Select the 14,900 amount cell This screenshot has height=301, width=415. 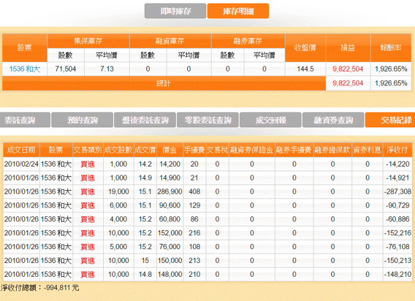[x=169, y=178]
